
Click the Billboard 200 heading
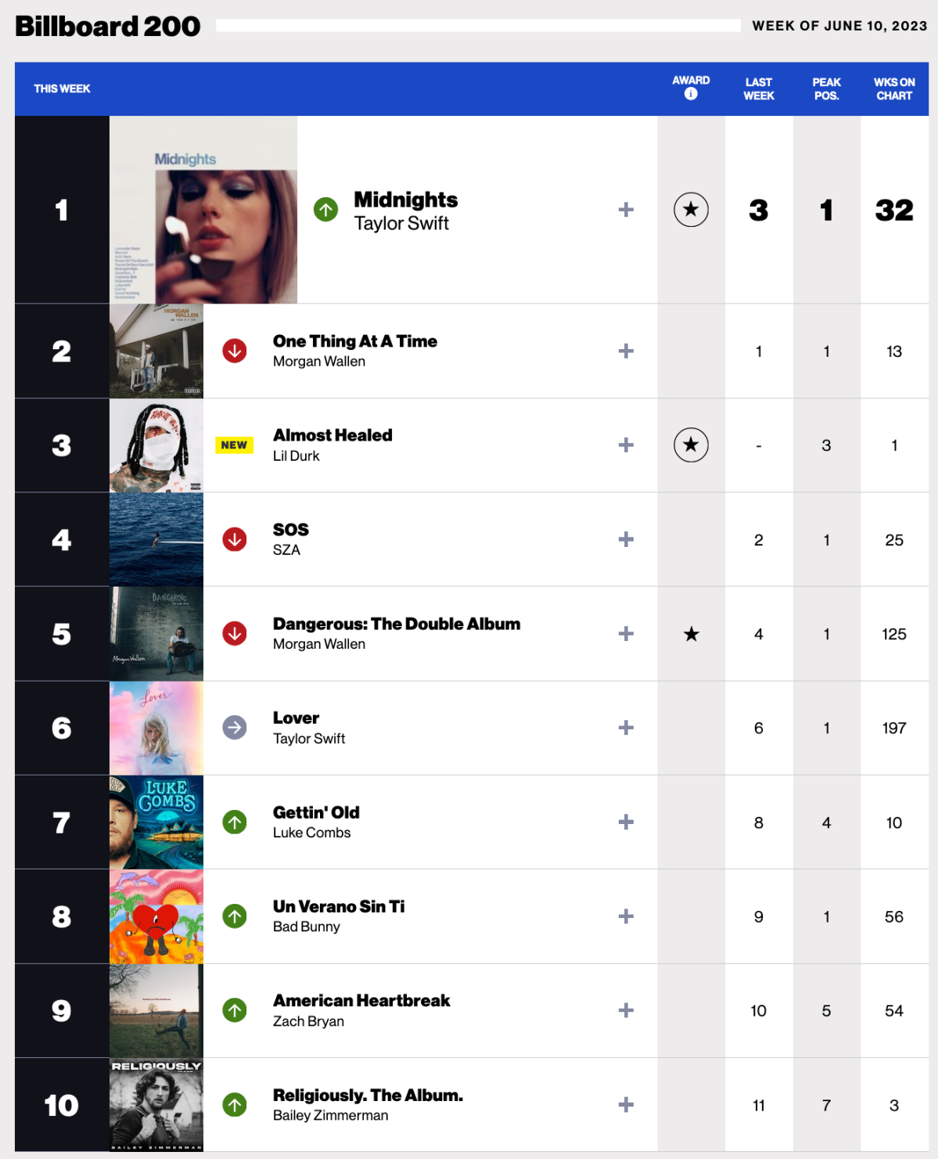click(x=108, y=26)
